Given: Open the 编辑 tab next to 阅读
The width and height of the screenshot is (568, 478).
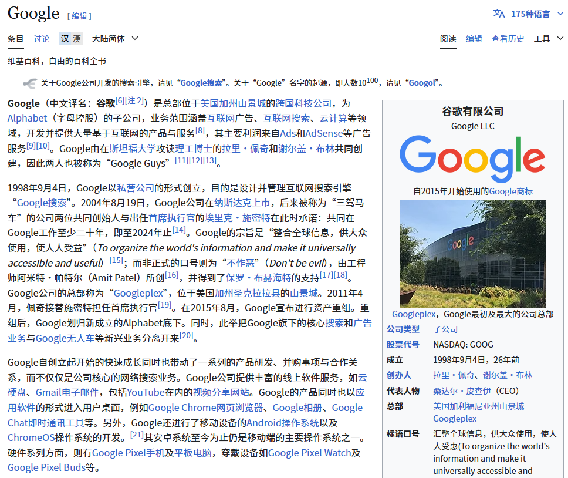Looking at the screenshot, I should pos(474,38).
